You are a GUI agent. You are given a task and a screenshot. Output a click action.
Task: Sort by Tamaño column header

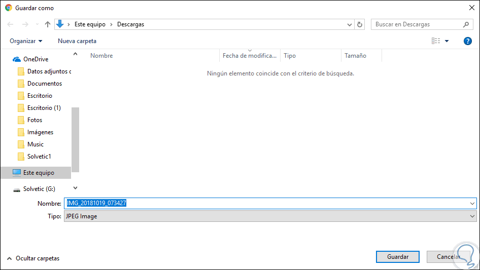coord(355,56)
